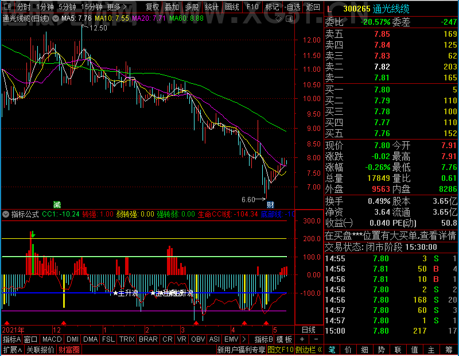The height and width of the screenshot is (356, 459).
Task: Select the DMI indicator tab
Action: click(x=72, y=339)
